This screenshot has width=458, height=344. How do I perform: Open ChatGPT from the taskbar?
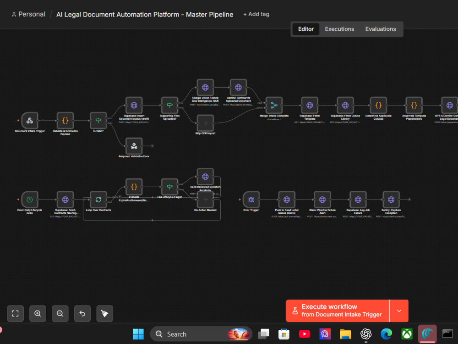(365, 334)
